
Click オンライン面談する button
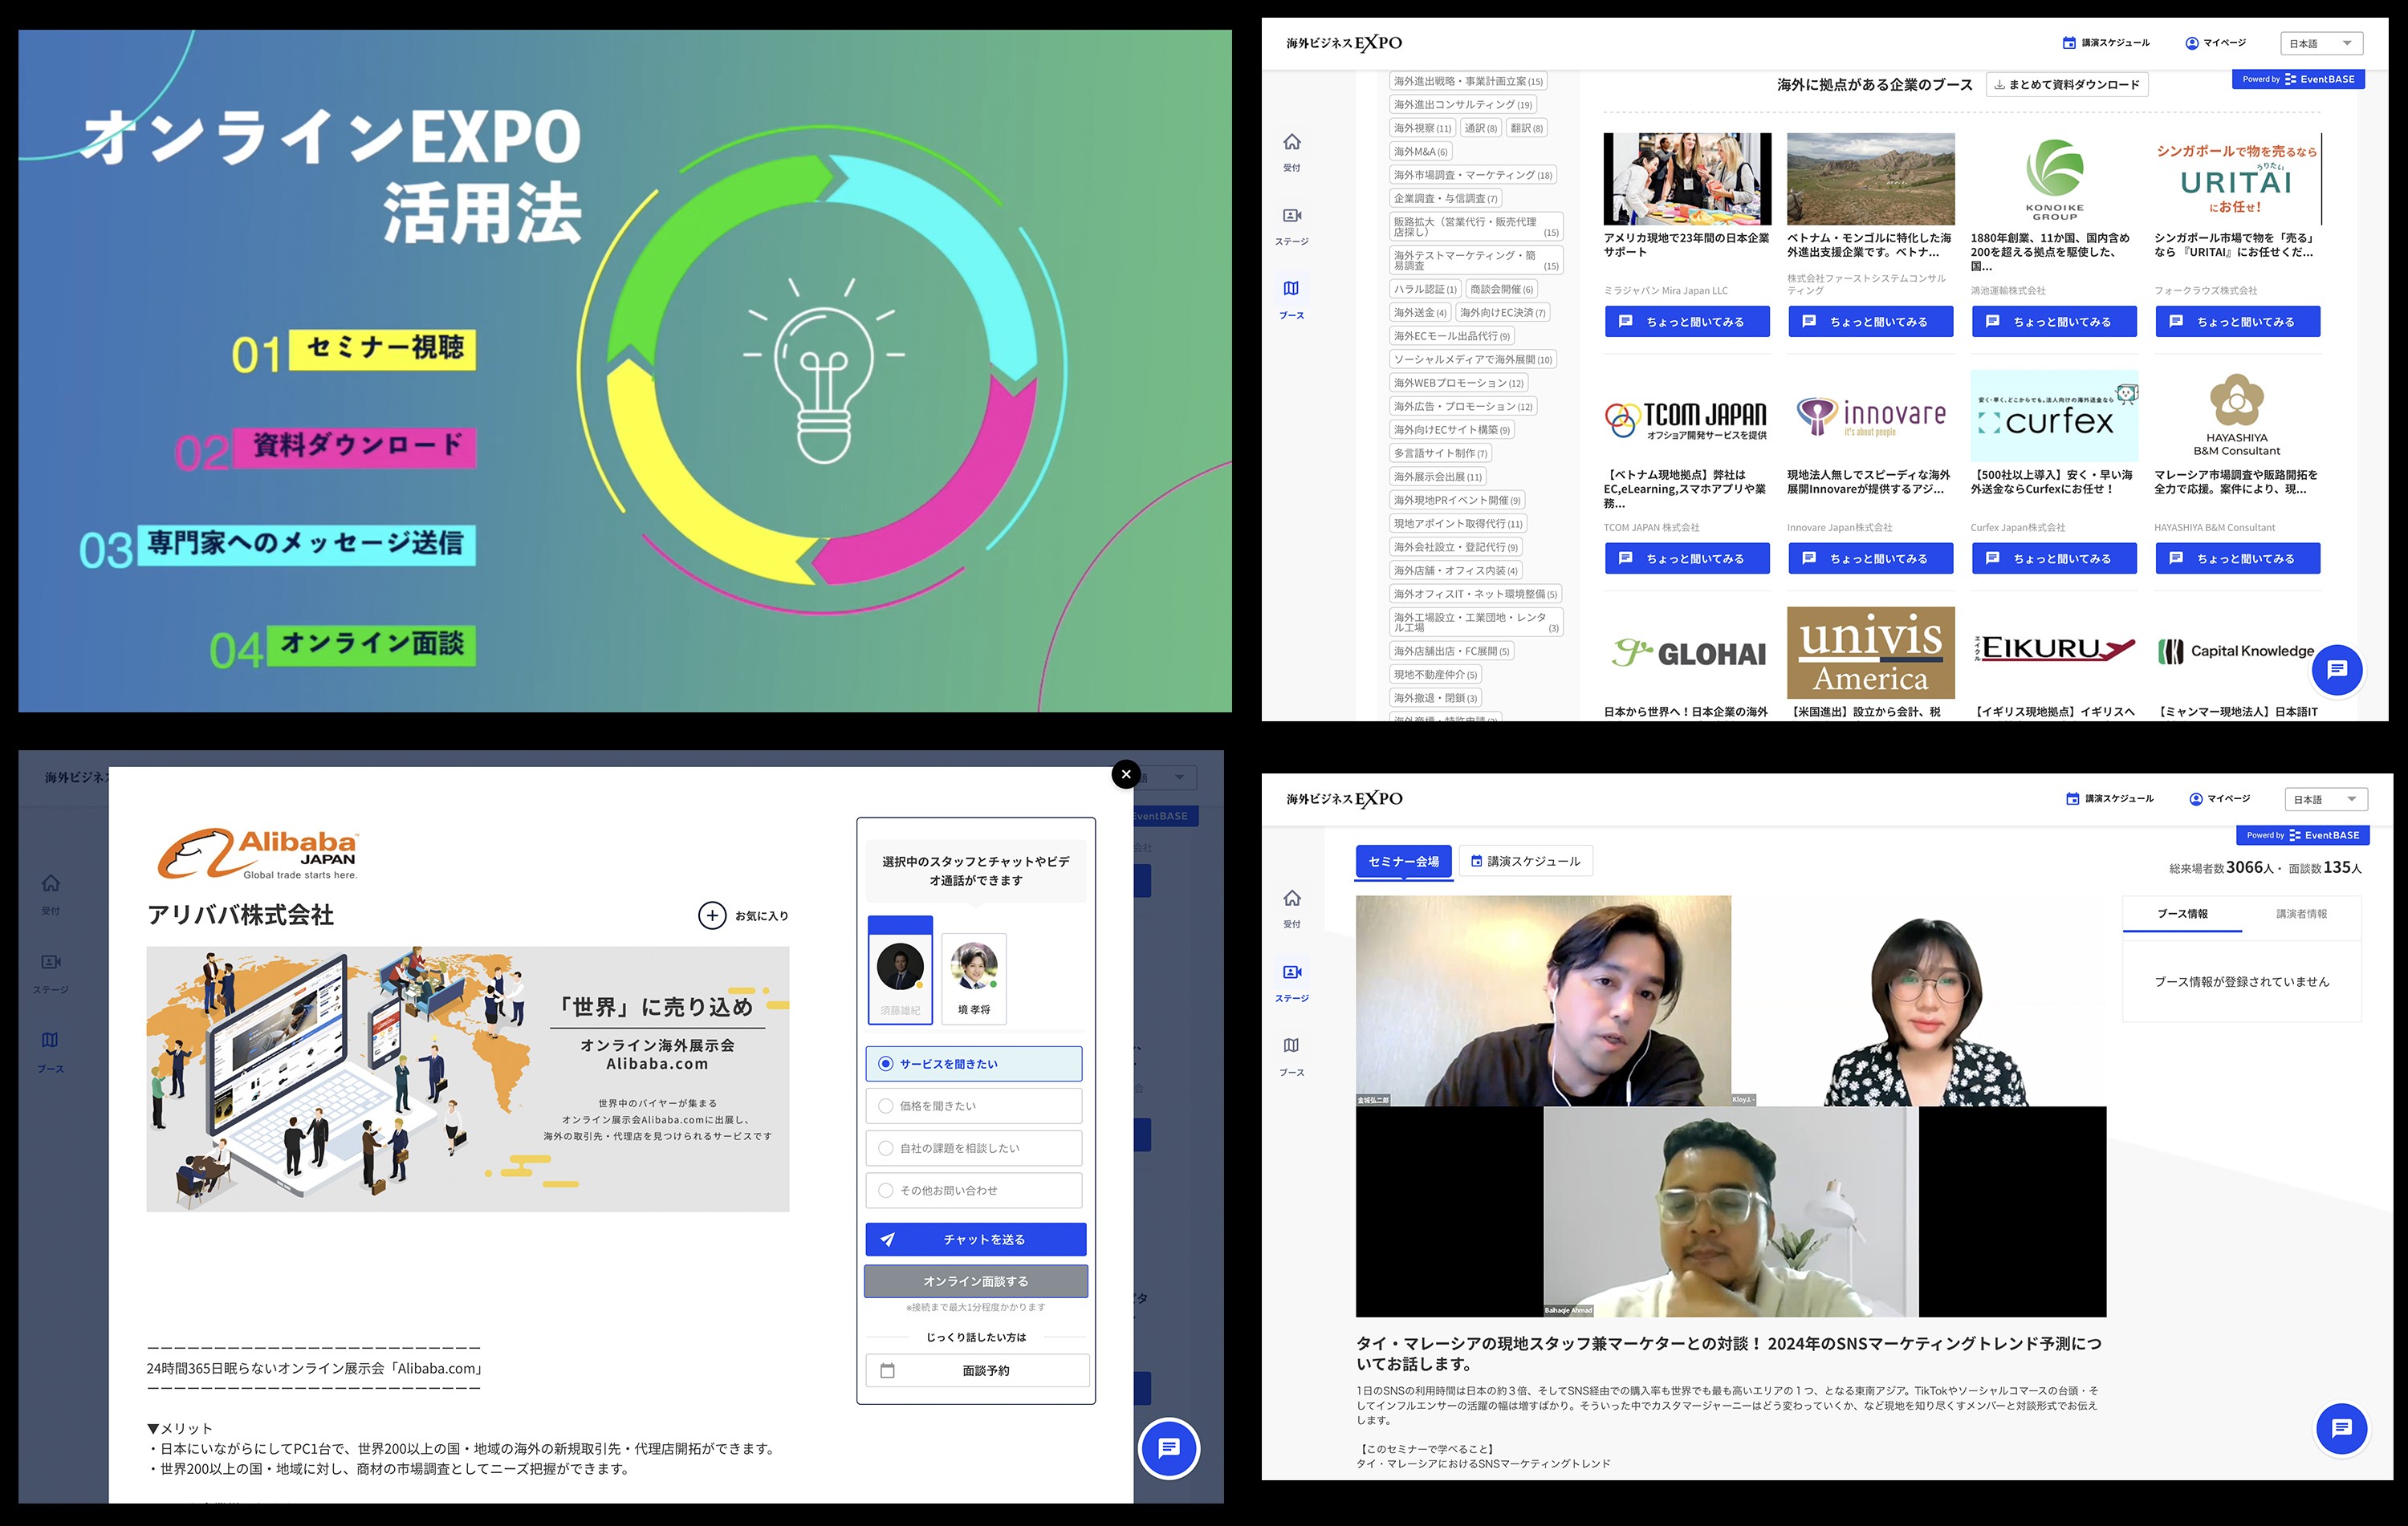[x=976, y=1281]
